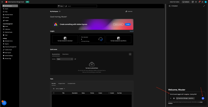The height and width of the screenshot is (107, 208).
Task: Click the Priority column header
Action: point(92,93)
